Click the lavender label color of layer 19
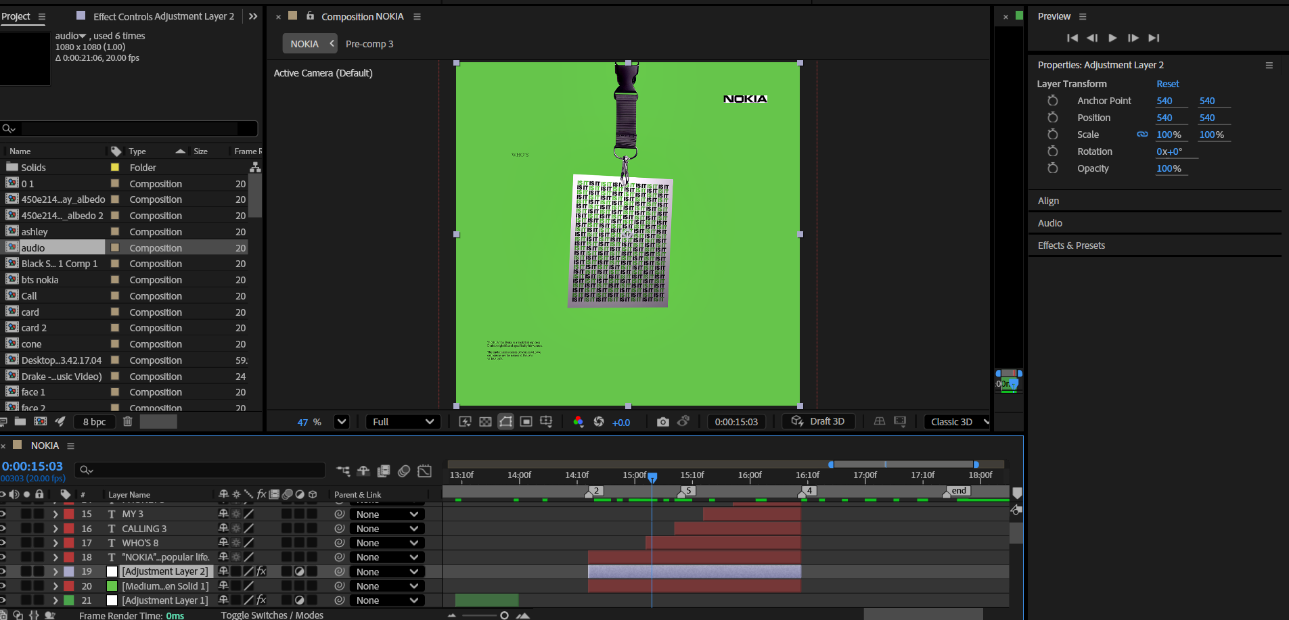Image resolution: width=1289 pixels, height=620 pixels. coord(69,572)
